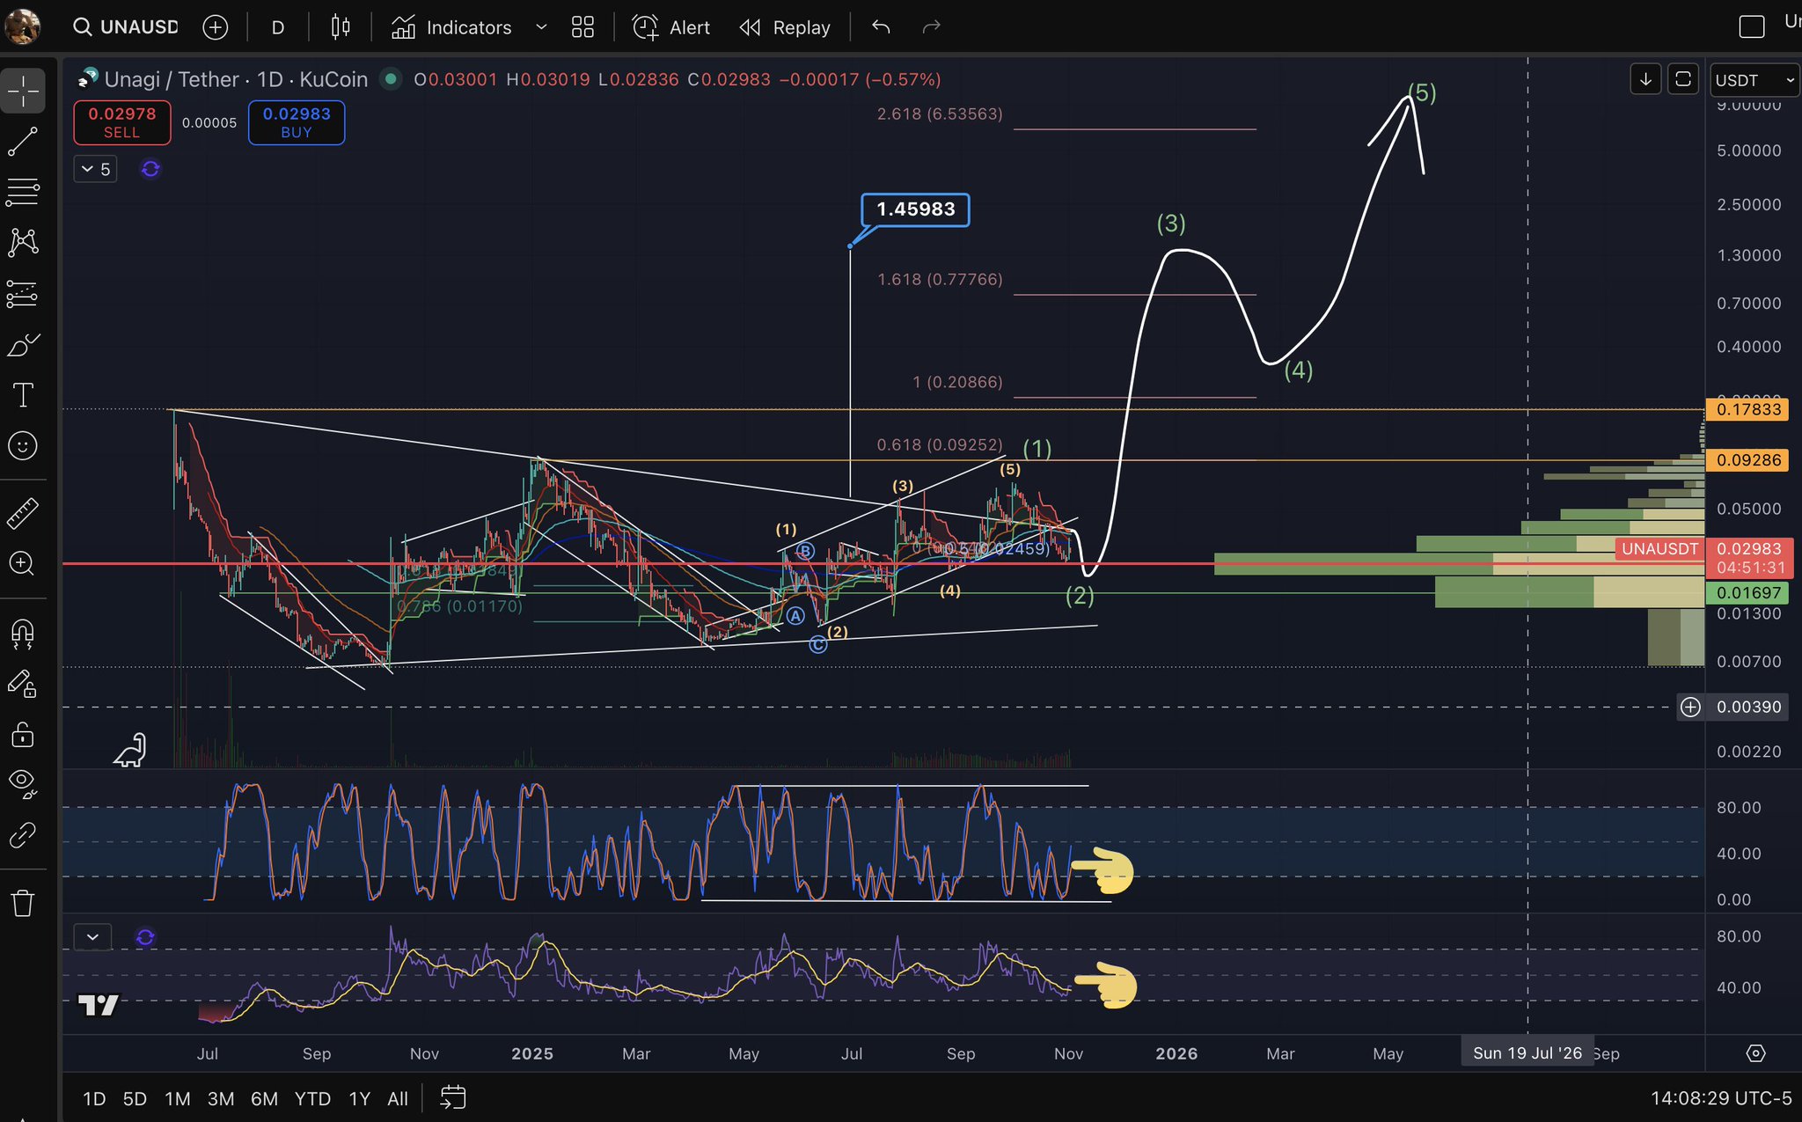Select the Fibonacci retracement tool
The width and height of the screenshot is (1802, 1122).
tap(23, 192)
